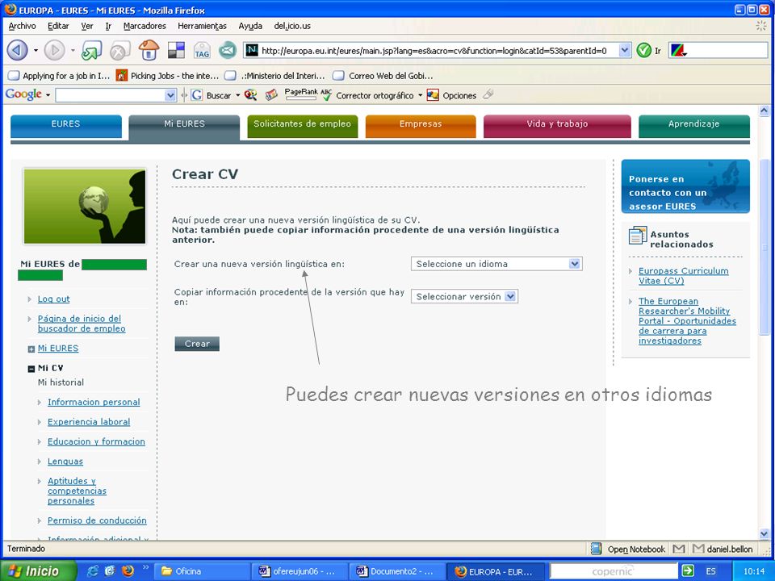Collapse the Mi CV sidebar section
This screenshot has height=581, width=775.
tap(31, 369)
